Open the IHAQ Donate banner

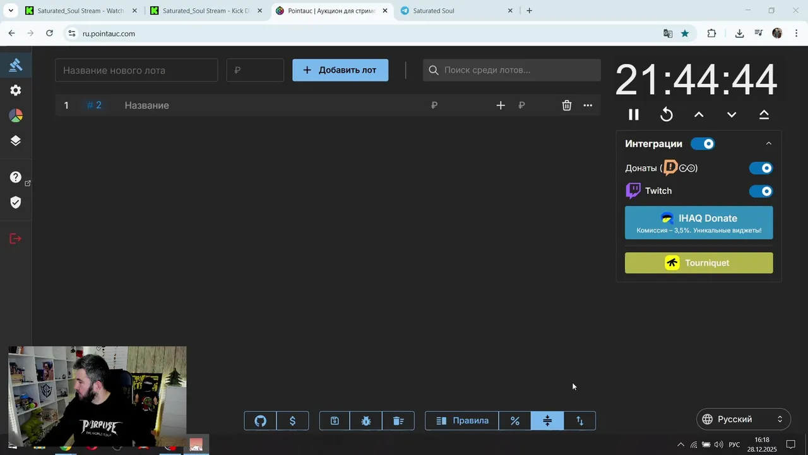(x=699, y=222)
